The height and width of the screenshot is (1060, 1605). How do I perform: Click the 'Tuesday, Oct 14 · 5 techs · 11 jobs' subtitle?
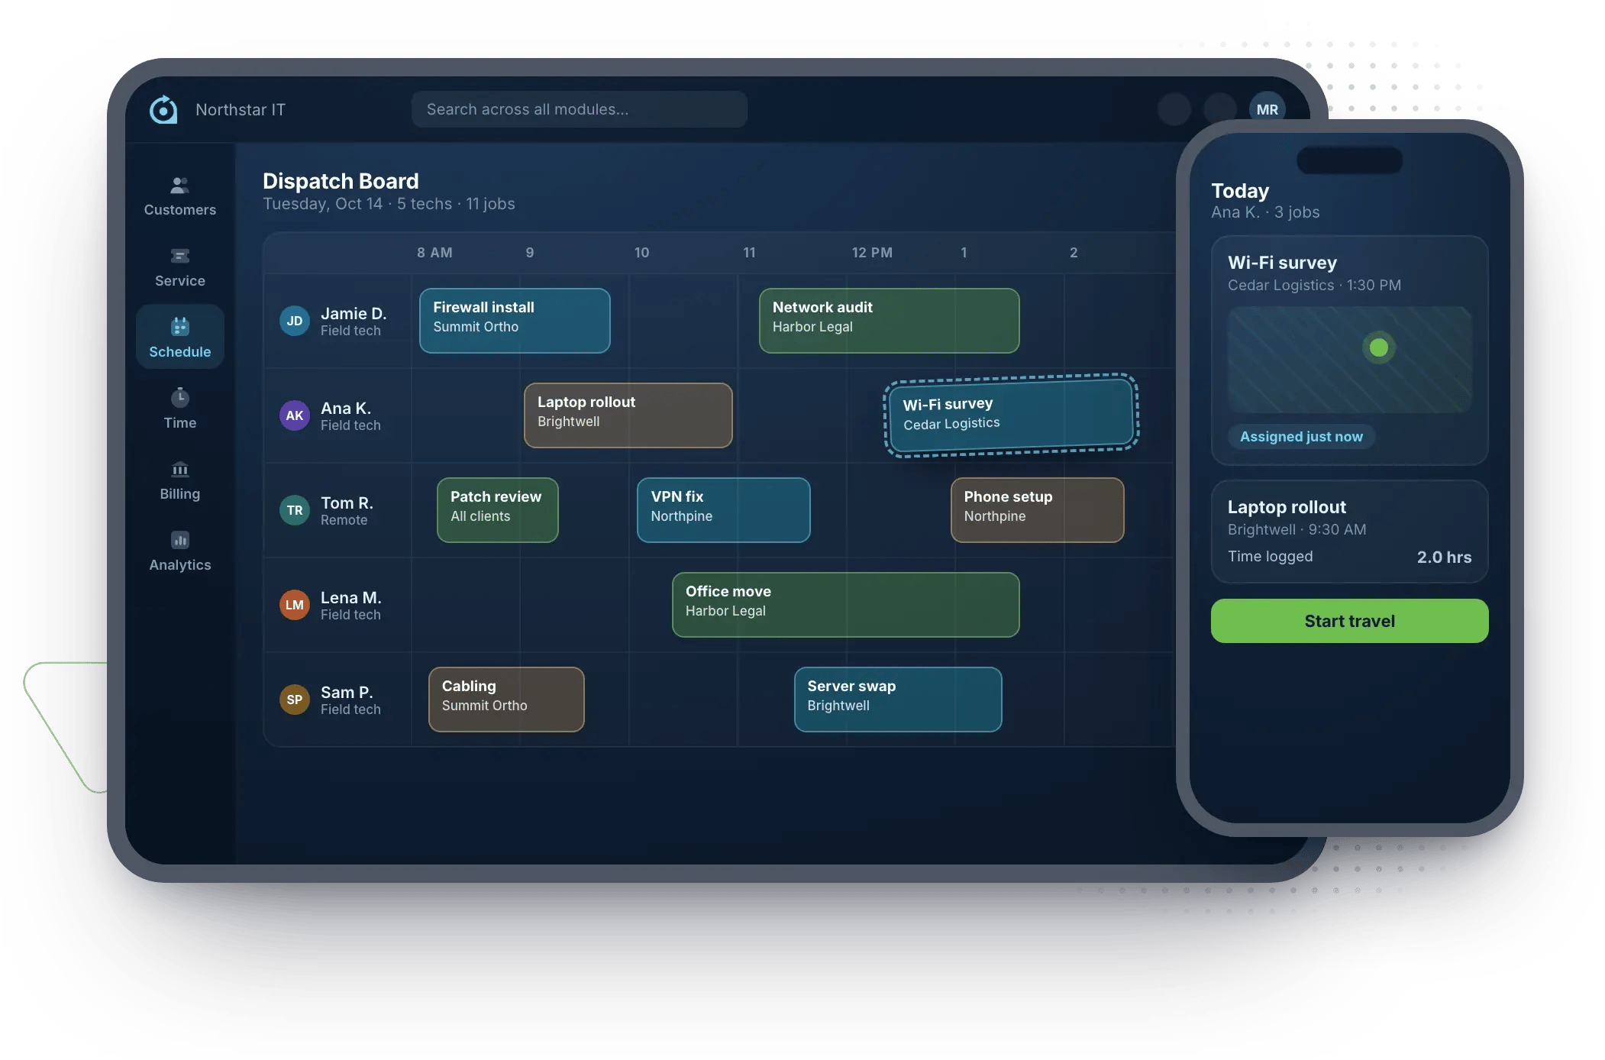[x=389, y=204]
